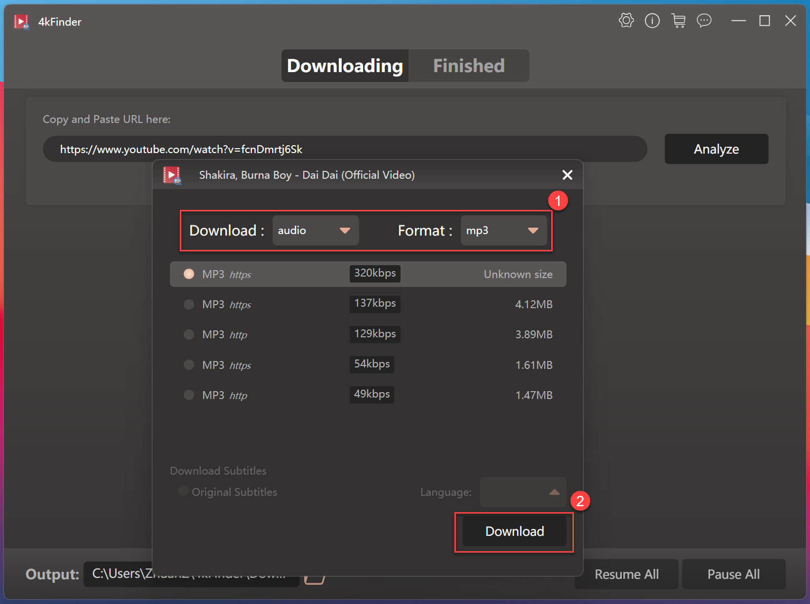The image size is (810, 604).
Task: Click the Pause All button
Action: click(733, 574)
